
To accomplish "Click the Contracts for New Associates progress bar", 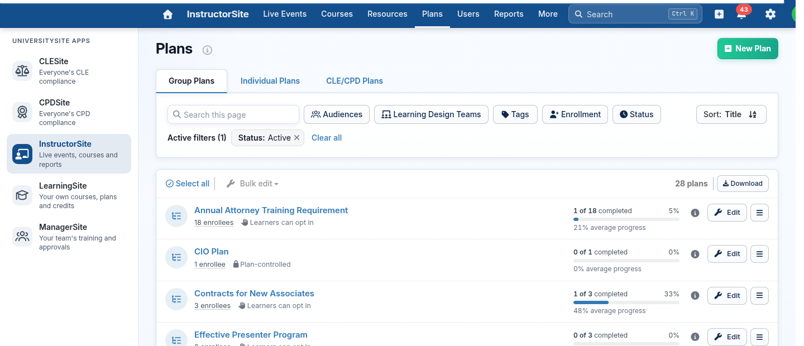I will (626, 302).
